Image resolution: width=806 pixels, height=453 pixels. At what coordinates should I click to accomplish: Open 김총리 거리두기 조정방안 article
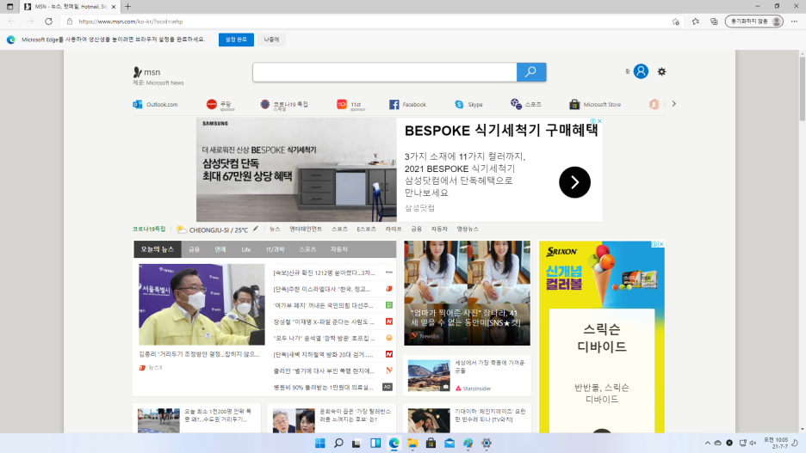click(199, 354)
